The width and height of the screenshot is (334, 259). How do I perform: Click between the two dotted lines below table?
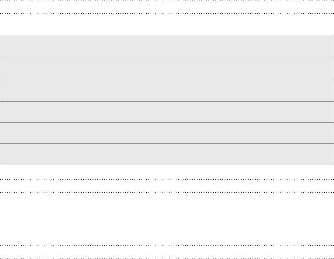pyautogui.click(x=167, y=186)
